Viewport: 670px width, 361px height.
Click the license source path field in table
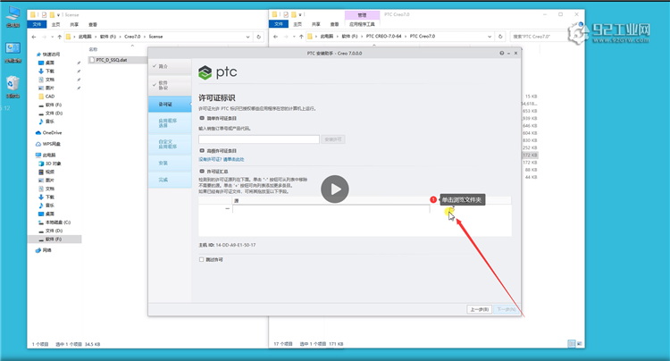[x=331, y=209]
